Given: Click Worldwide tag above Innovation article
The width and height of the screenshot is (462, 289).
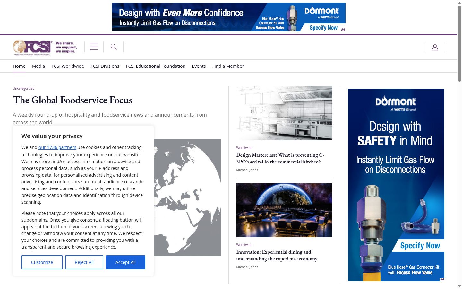Looking at the screenshot, I should point(244,245).
